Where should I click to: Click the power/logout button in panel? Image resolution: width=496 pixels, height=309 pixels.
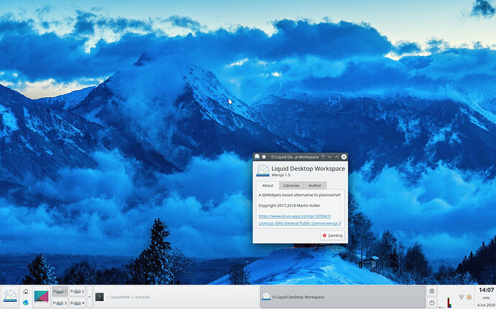pyautogui.click(x=432, y=303)
